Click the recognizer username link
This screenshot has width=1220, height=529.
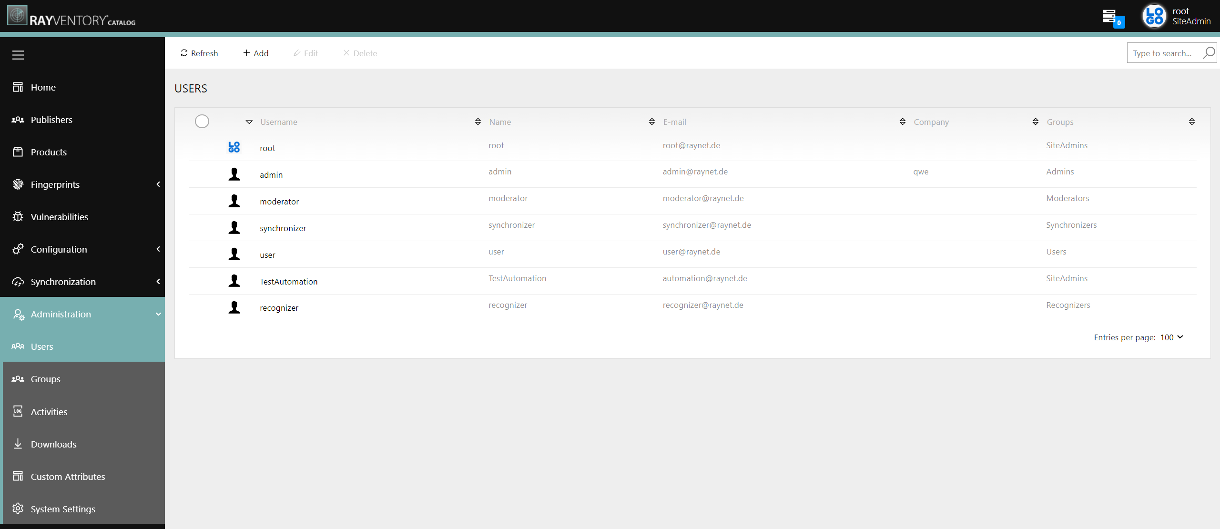(x=279, y=307)
